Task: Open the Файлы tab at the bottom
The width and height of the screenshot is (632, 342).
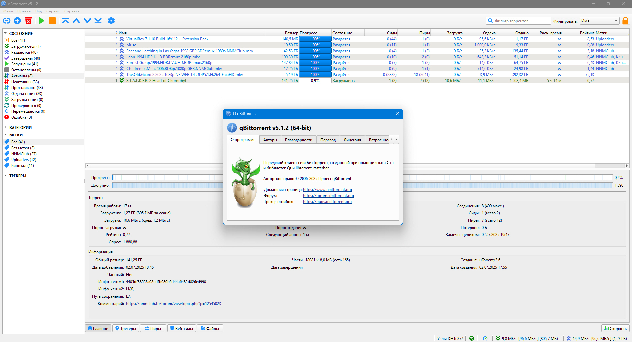Action: click(x=210, y=328)
